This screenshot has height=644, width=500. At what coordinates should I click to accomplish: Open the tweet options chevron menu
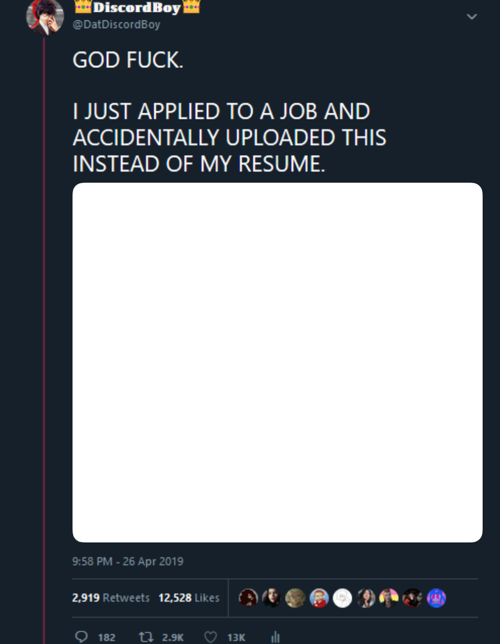coord(472,17)
